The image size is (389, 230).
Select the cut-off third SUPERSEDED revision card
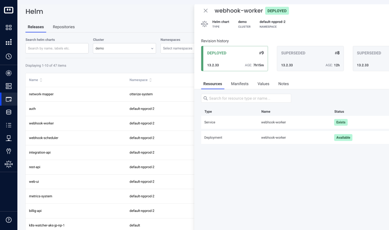[371, 59]
